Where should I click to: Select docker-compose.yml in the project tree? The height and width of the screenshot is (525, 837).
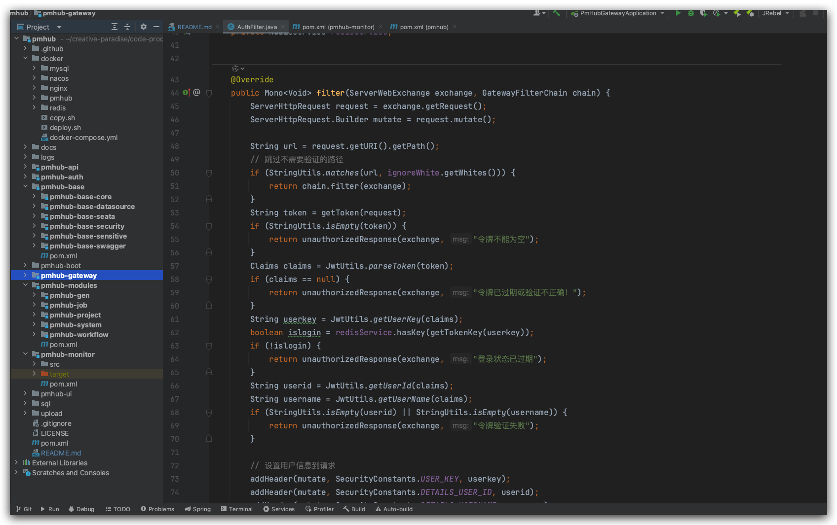point(83,138)
